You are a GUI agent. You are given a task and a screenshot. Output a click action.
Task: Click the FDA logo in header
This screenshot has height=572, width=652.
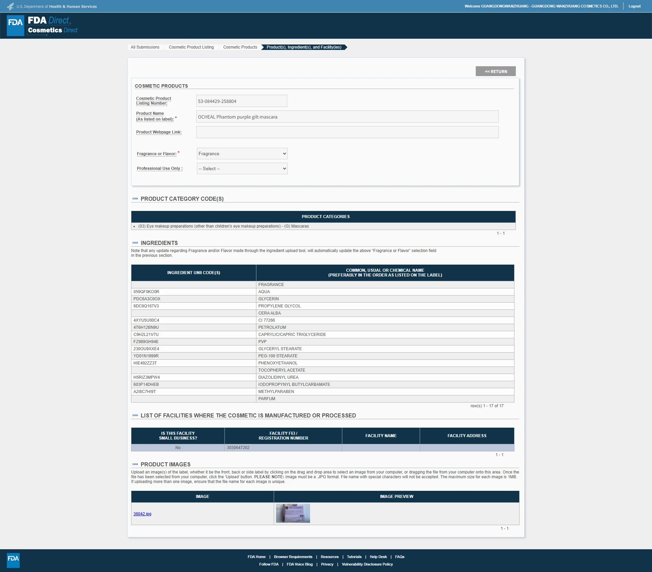tap(16, 25)
